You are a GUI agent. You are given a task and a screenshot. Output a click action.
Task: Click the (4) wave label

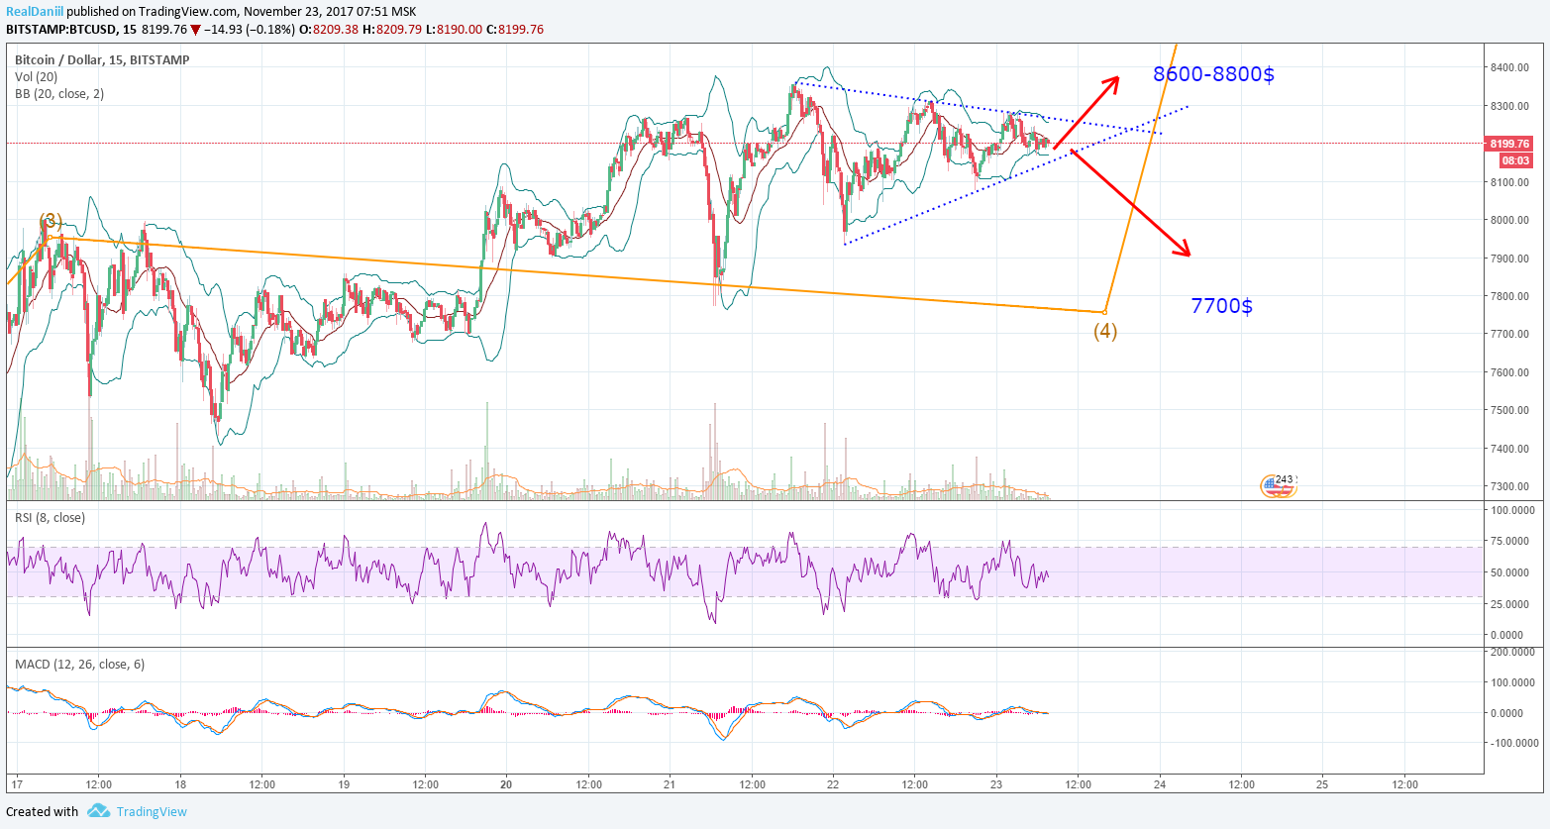(x=1105, y=331)
